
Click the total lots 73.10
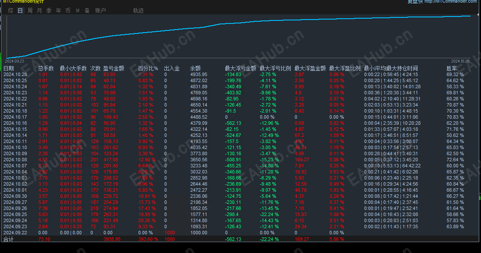[x=44, y=239]
